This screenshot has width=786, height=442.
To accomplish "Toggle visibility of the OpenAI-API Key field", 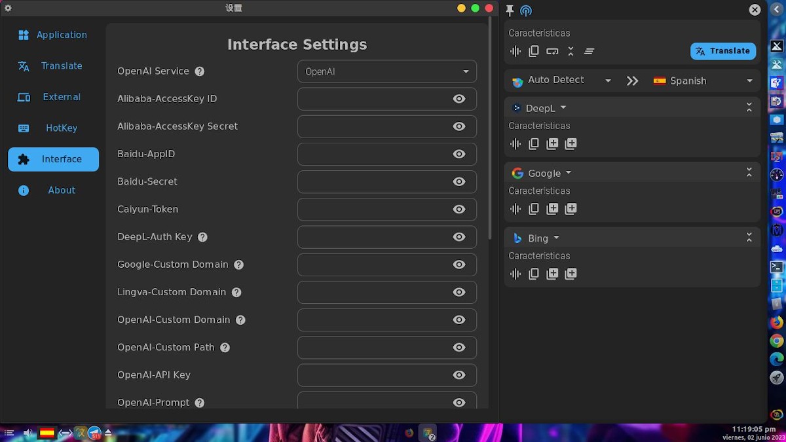I will click(x=459, y=375).
